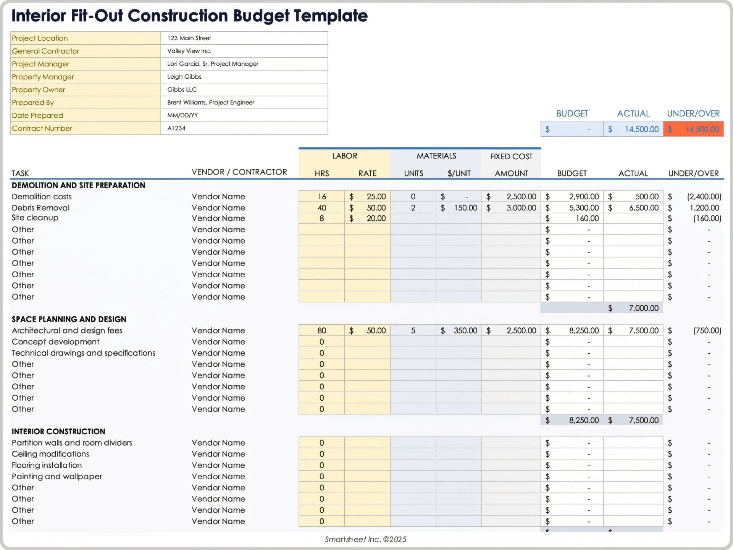Select the Flooring installation hours cell showing 0
The image size is (733, 550).
pyautogui.click(x=321, y=465)
